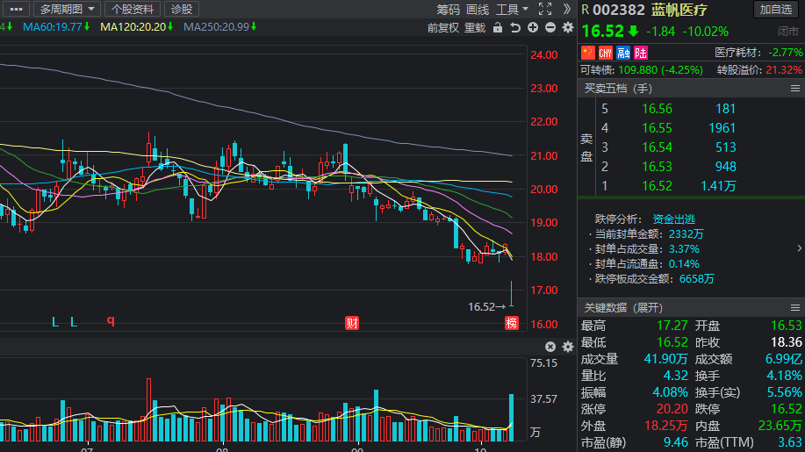Click MA60:19.77 indicator label
The height and width of the screenshot is (452, 805).
coord(56,27)
